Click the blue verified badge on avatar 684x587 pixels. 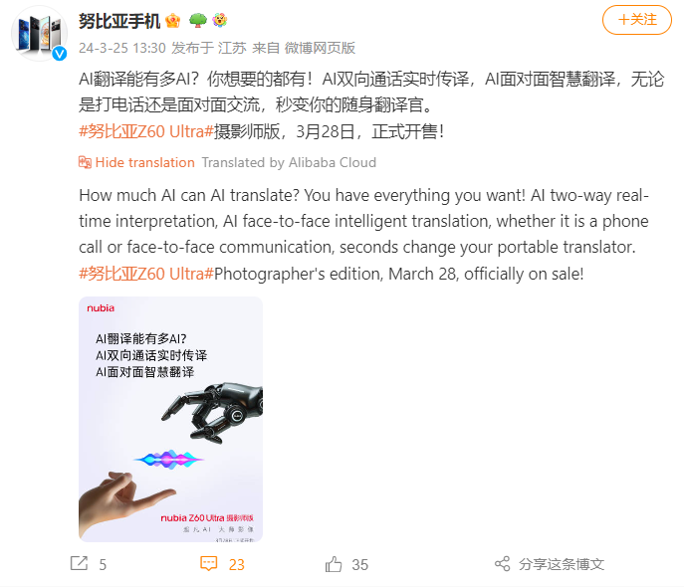coord(60,54)
